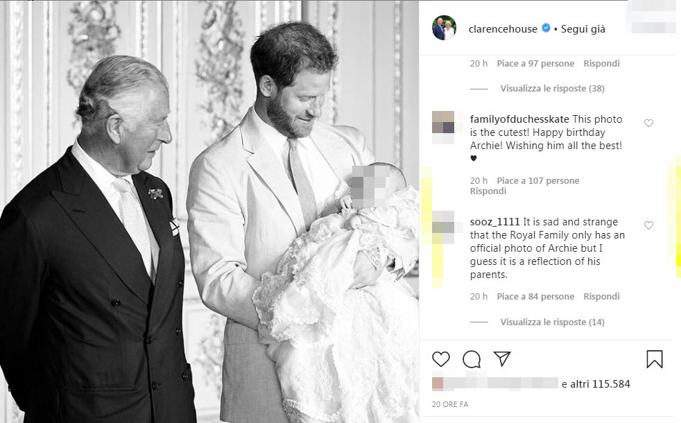This screenshot has height=423, width=681.
Task: Like the sooz_1111 comment
Action: [x=648, y=225]
